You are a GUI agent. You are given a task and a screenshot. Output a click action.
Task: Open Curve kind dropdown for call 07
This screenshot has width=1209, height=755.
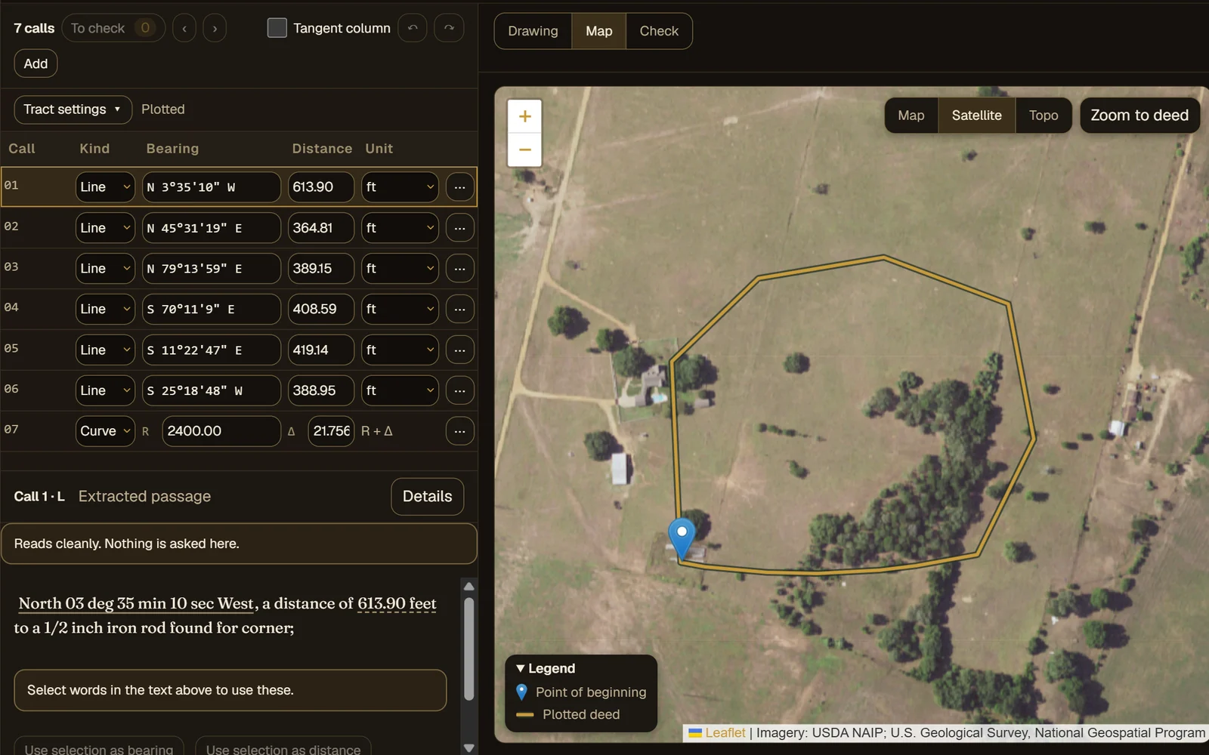click(105, 431)
